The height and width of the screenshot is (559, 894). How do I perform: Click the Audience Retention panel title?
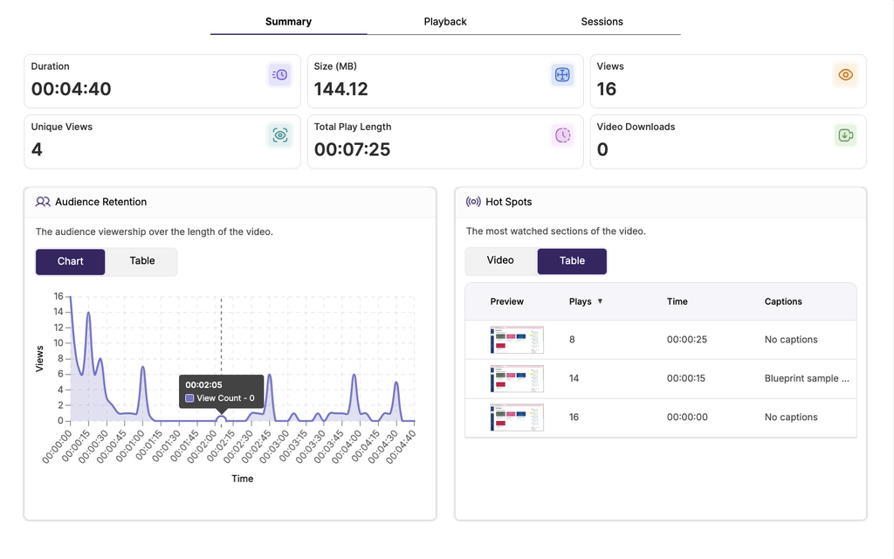[101, 202]
